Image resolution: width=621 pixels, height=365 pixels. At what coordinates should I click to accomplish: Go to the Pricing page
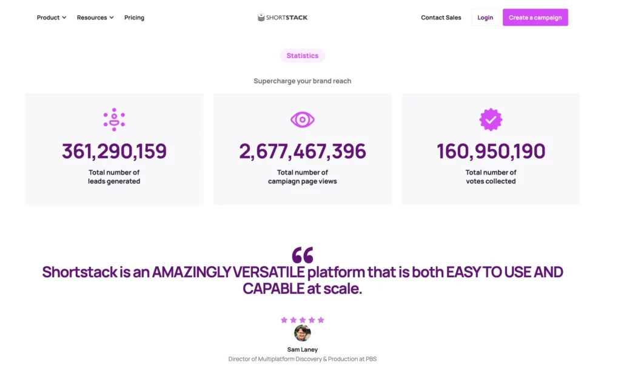(x=134, y=18)
